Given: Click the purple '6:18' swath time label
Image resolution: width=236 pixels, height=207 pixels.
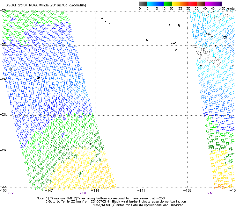Looking at the screenshot, I should [210, 193].
